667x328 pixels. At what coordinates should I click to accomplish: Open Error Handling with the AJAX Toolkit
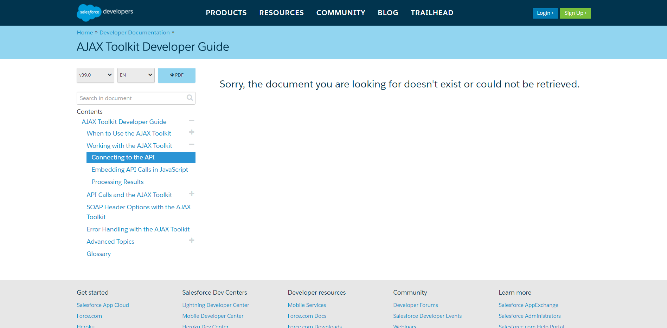coord(138,229)
